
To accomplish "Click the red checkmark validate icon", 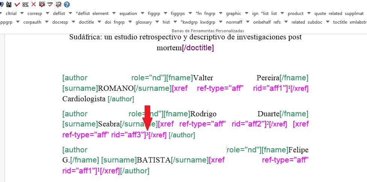I will click(x=17, y=5).
